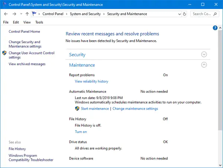This screenshot has width=223, height=168.
Task: Select Security and Maintenance breadcrumb
Action: [x=127, y=14]
